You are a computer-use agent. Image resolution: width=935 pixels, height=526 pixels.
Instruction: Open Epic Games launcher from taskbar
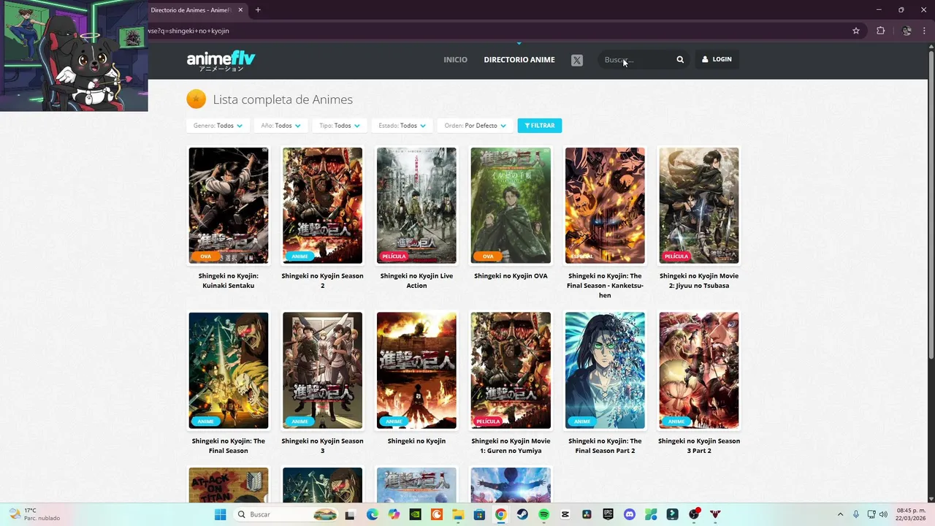pyautogui.click(x=608, y=514)
